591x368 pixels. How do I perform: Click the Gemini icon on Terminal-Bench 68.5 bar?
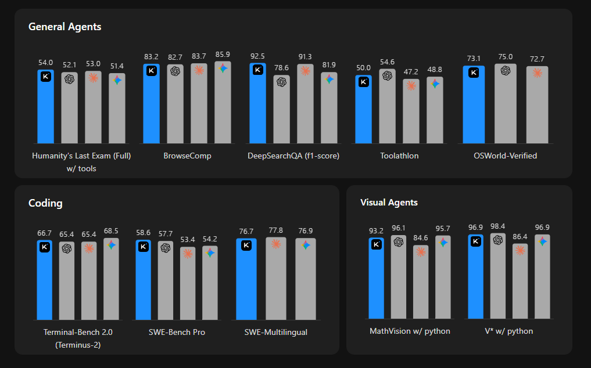pos(111,245)
